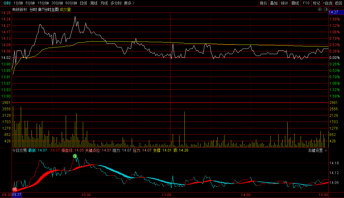Click the 0.00% baseline percent label
Viewport: 344px width, 198px height.
[x=335, y=58]
